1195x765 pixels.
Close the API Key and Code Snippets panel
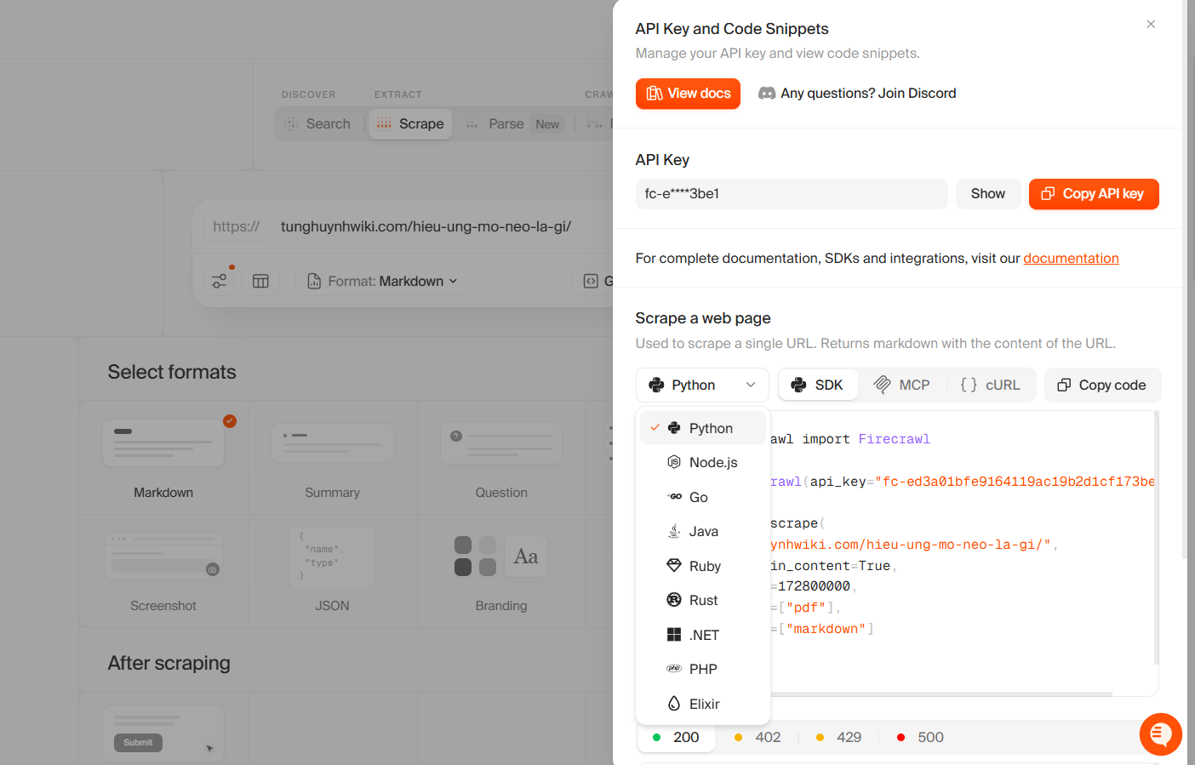pos(1151,24)
